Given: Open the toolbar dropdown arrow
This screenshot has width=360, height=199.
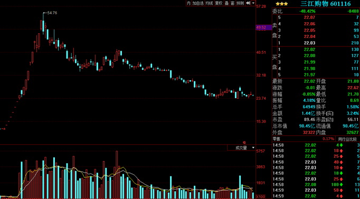Looking at the screenshot, I should click(253, 3).
